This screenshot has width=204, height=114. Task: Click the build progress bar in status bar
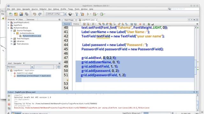click(156, 113)
